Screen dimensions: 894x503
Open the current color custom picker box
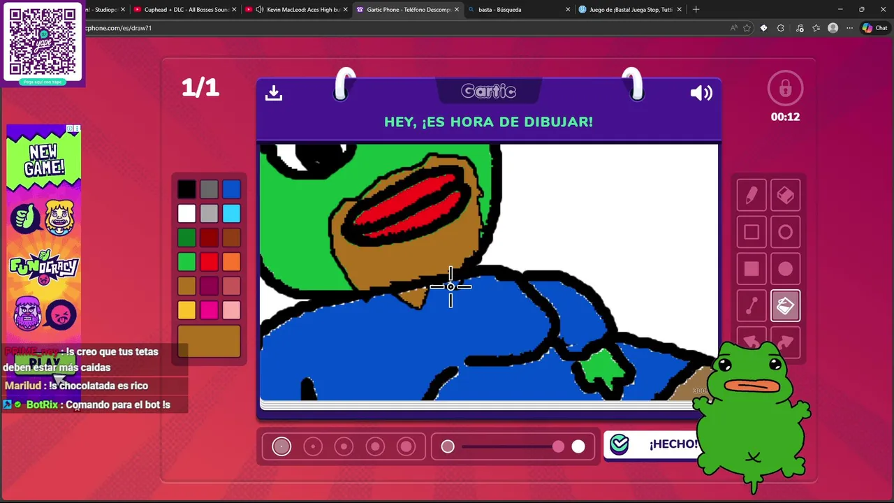(209, 342)
